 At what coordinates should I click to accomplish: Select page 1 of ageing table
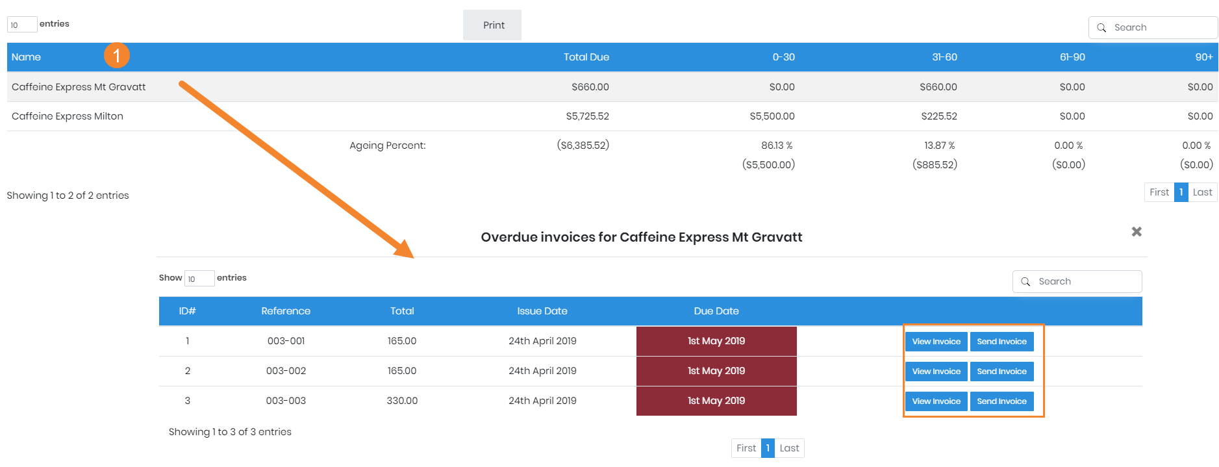click(x=1181, y=192)
